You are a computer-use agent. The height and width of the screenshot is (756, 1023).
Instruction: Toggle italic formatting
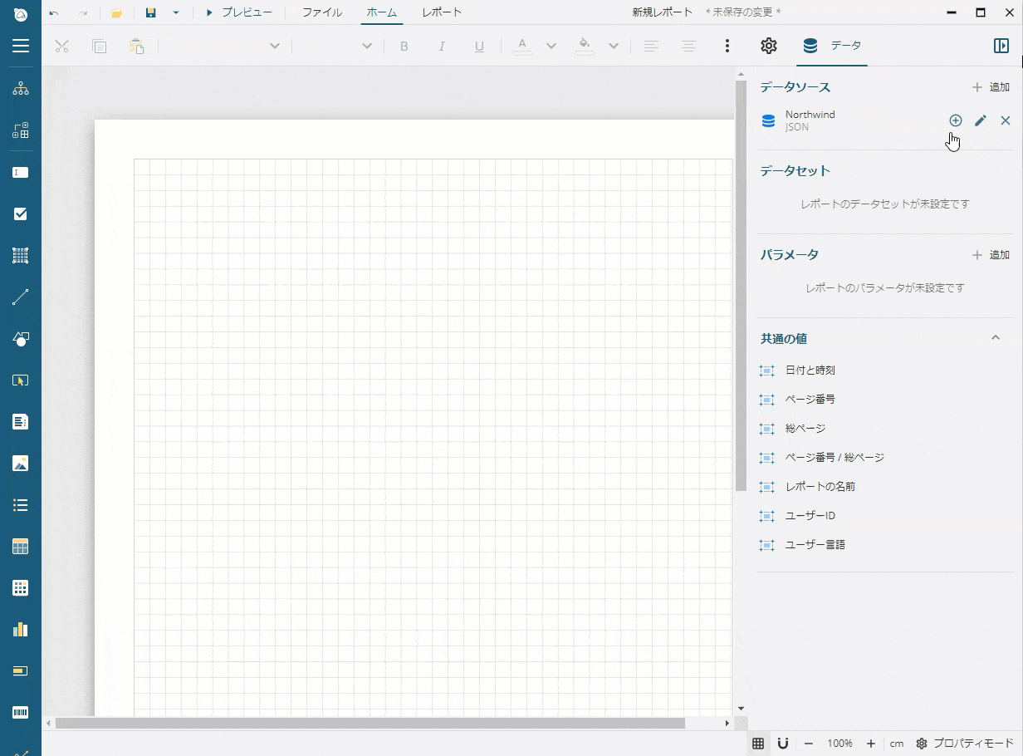[442, 47]
